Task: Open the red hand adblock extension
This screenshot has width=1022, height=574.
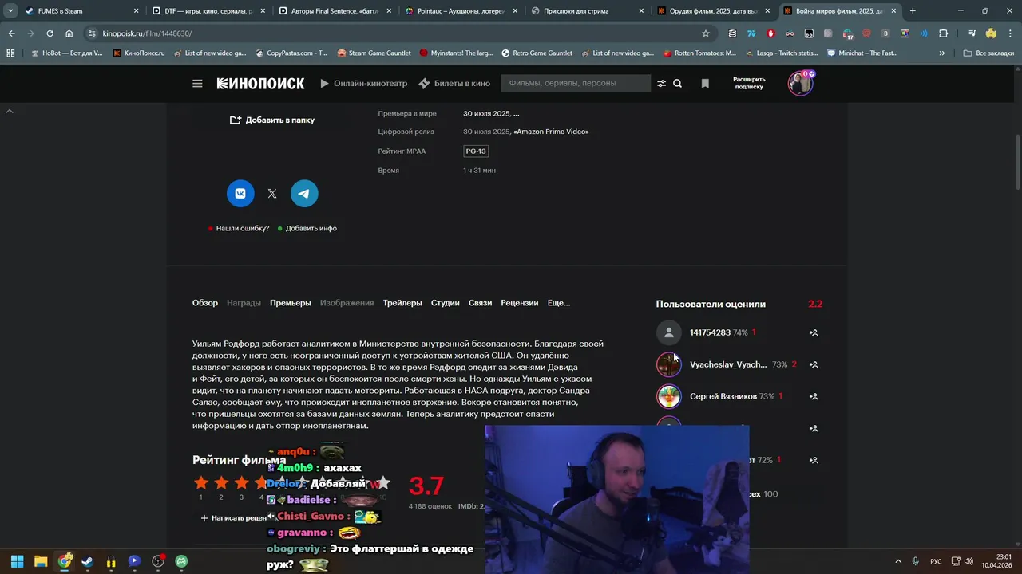Action: point(770,33)
